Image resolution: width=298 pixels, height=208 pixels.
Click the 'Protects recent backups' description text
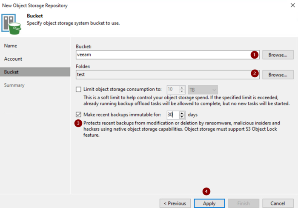(182, 129)
